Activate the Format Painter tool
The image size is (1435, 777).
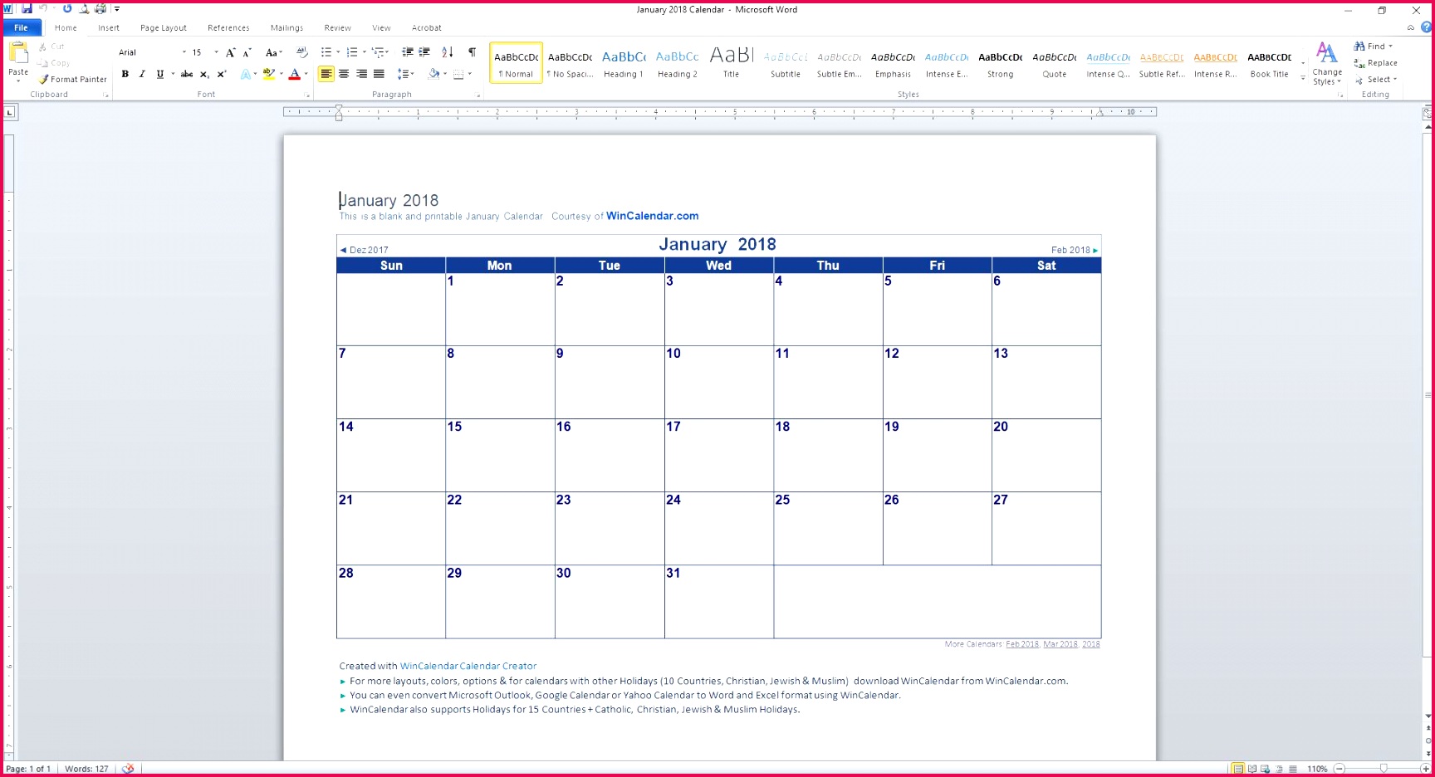(73, 79)
